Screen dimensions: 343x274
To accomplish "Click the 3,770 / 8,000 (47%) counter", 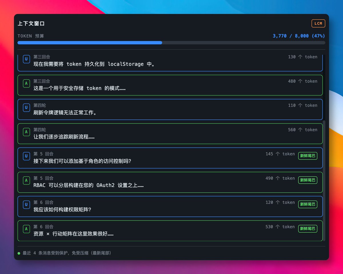I will tap(299, 36).
